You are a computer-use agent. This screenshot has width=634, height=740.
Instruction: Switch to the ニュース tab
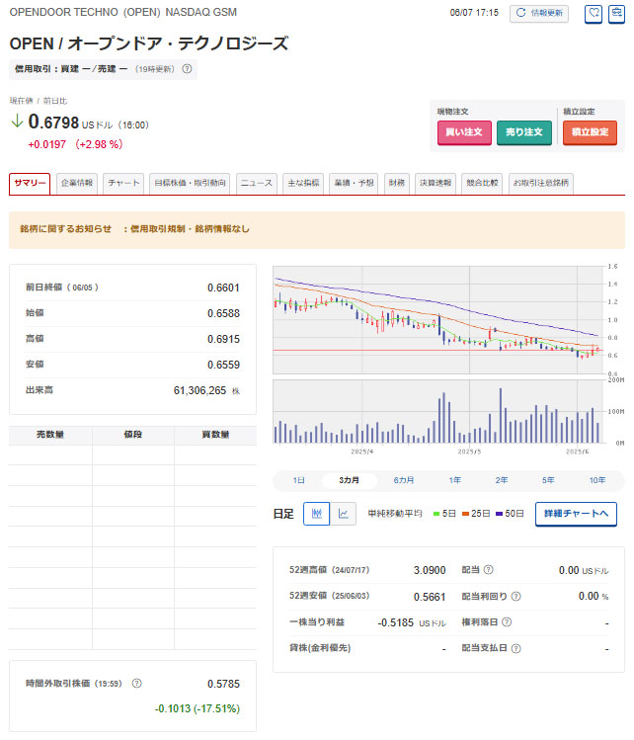point(257,183)
